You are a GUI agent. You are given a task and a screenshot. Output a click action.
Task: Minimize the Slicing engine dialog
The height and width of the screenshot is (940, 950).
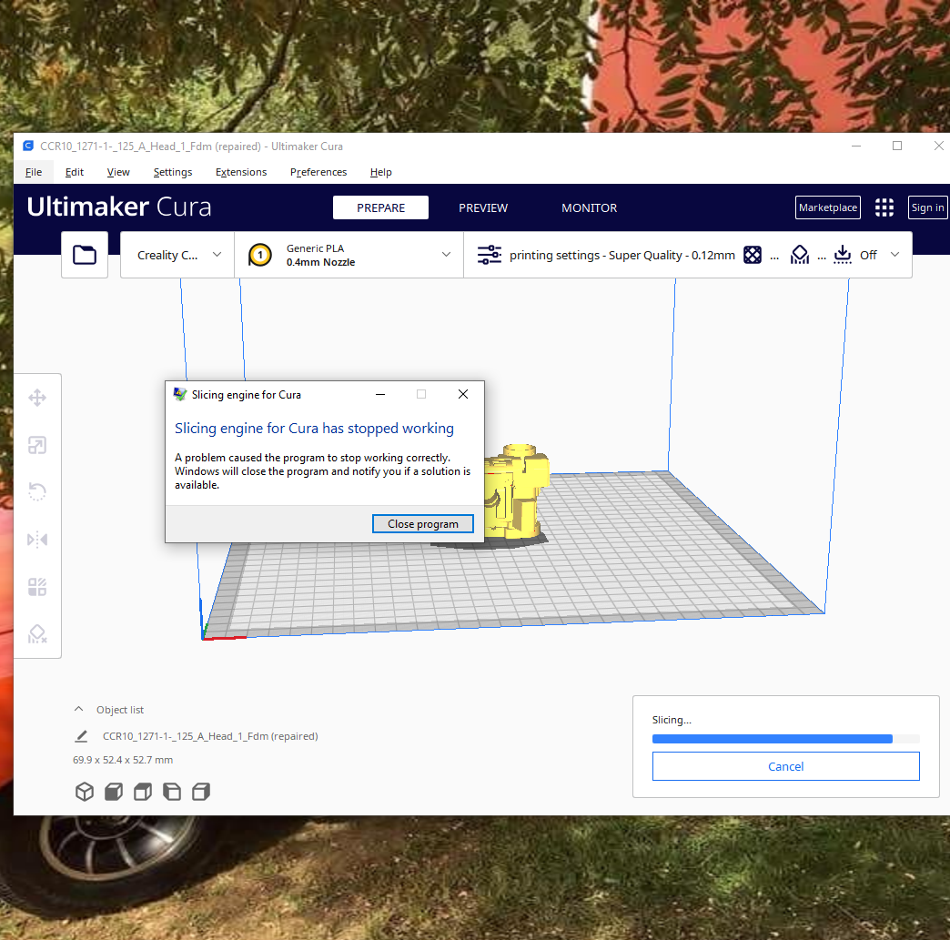click(380, 394)
